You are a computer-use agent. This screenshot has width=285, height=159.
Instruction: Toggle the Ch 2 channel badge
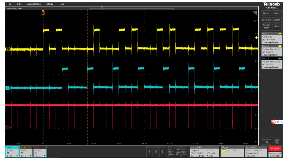pos(12,152)
